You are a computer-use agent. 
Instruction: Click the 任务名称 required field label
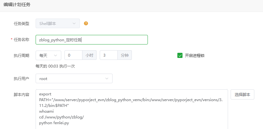pos(21,40)
